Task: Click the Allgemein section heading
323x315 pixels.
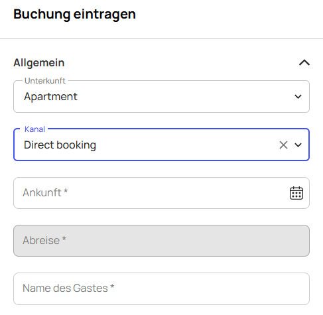Action: click(x=39, y=62)
